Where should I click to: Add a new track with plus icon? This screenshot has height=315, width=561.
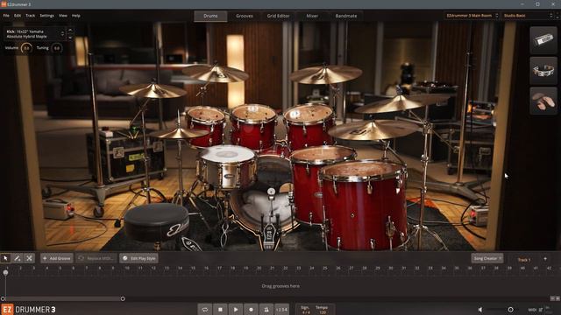click(545, 259)
